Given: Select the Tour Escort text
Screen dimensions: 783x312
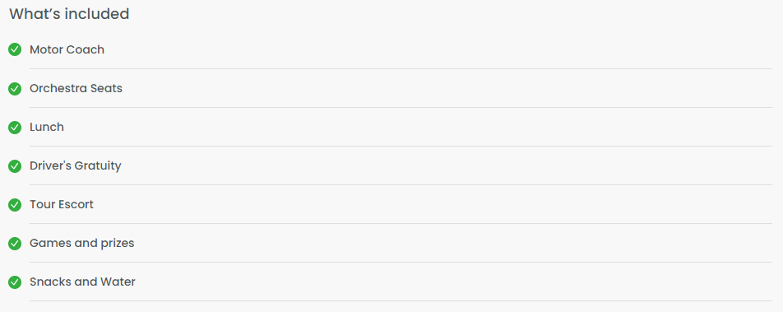Looking at the screenshot, I should [62, 204].
